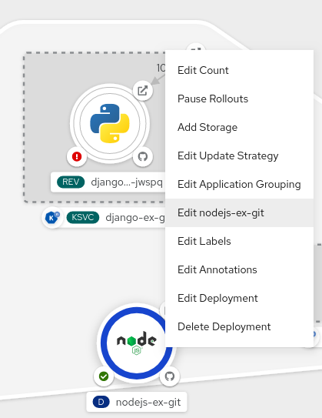Open Edit Update Strategy
This screenshot has height=418, width=322.
coord(239,156)
